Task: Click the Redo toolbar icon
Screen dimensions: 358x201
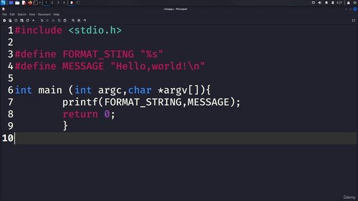Action: (48, 21)
